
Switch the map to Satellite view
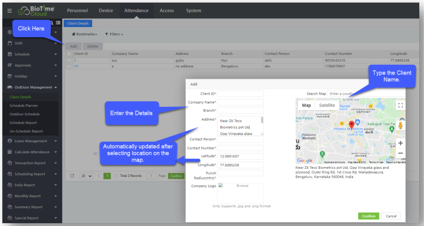tap(327, 105)
